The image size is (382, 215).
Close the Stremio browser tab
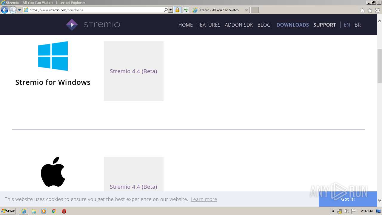246,10
